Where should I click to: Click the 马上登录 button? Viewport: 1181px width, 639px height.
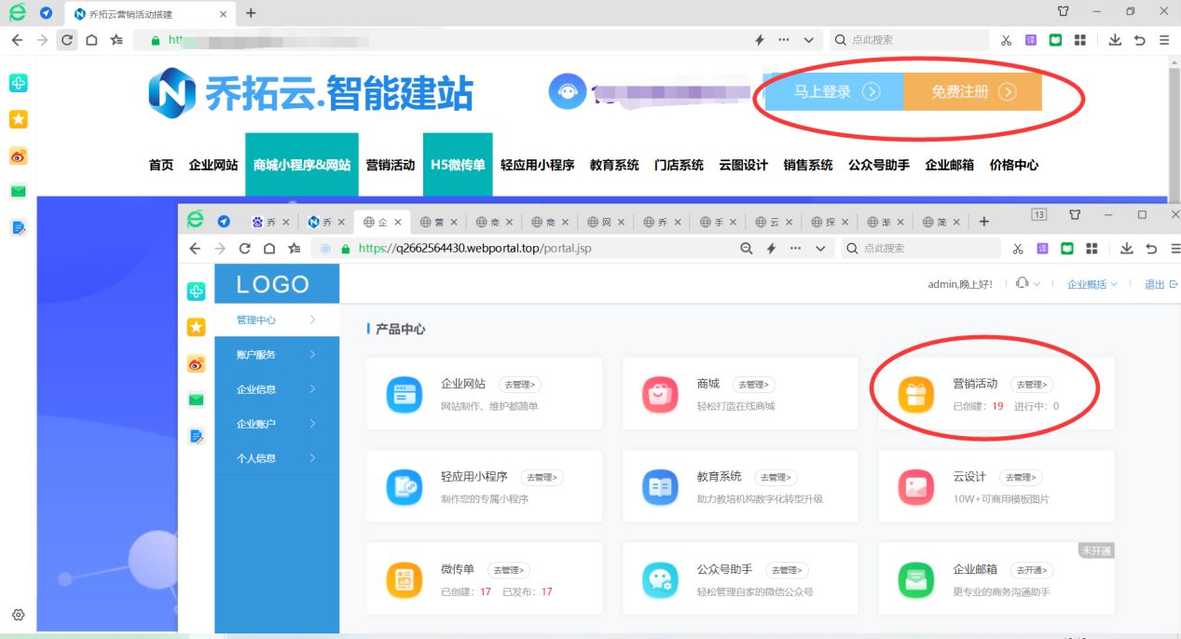[x=833, y=91]
